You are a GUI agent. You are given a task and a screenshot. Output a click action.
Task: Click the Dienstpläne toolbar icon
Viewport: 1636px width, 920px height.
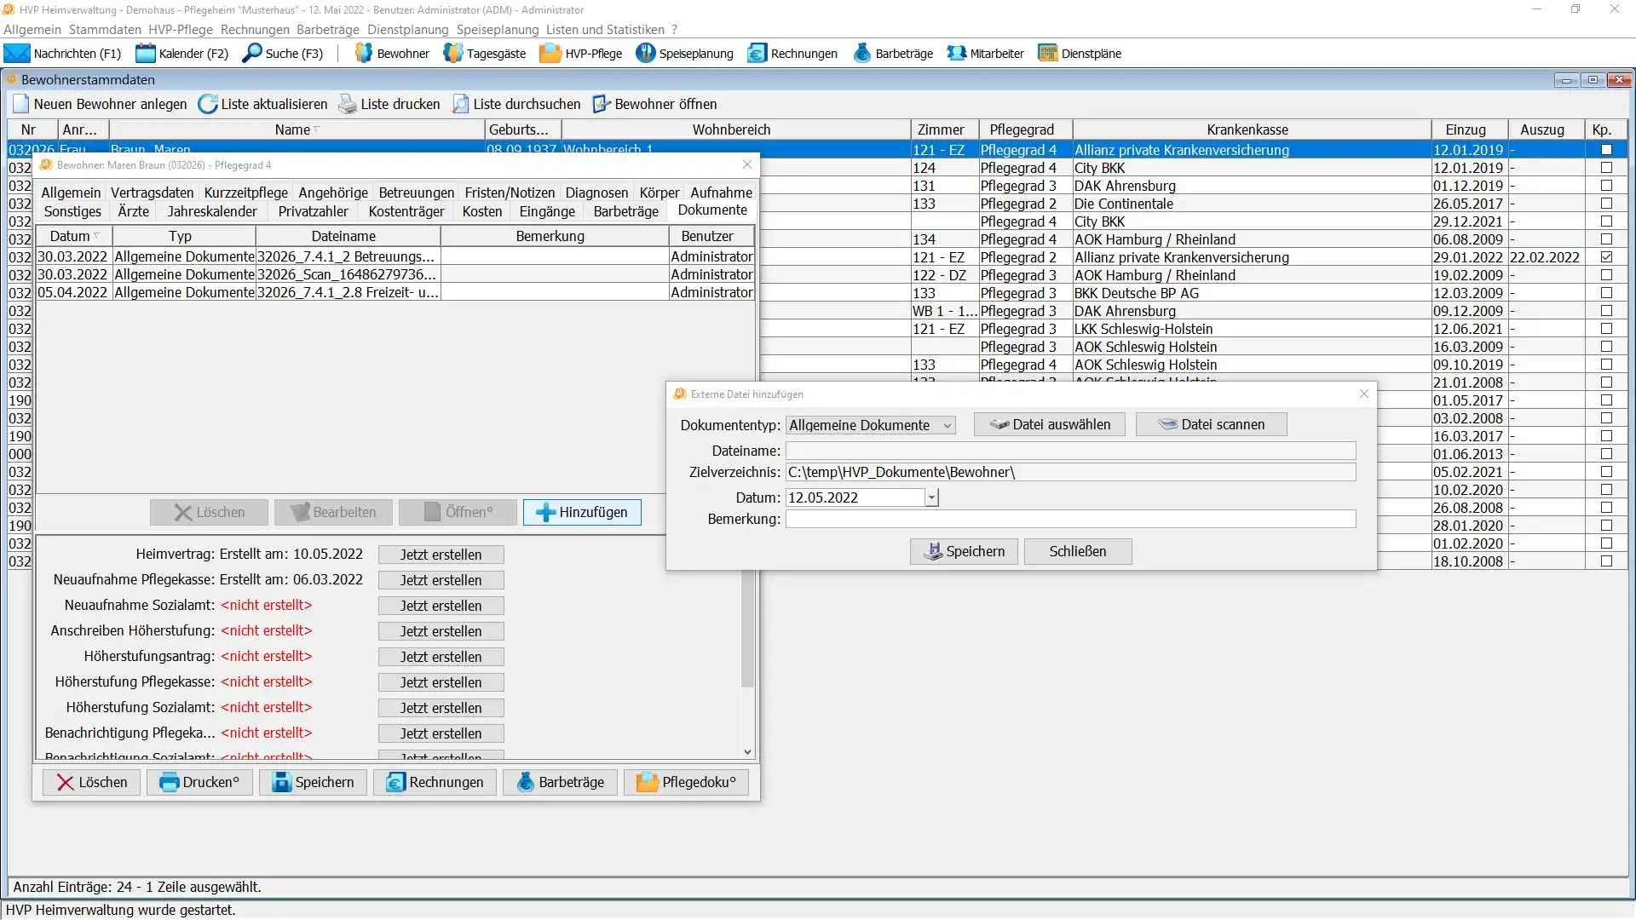click(x=1047, y=53)
